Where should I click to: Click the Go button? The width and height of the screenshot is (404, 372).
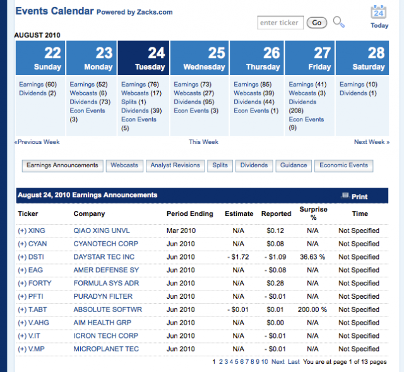click(x=317, y=23)
